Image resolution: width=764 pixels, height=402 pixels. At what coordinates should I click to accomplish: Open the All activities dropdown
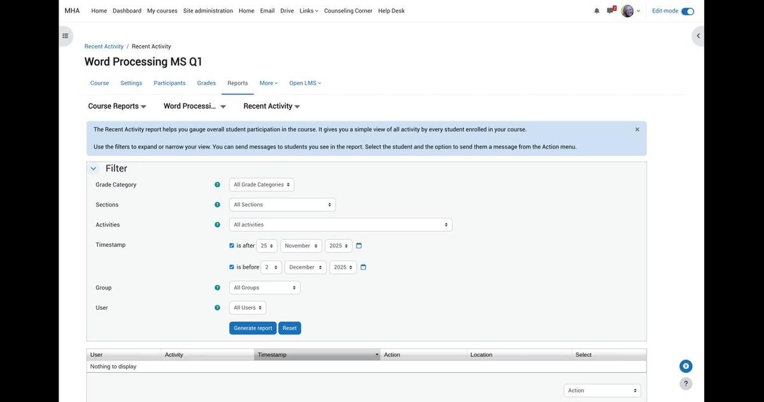tap(341, 224)
